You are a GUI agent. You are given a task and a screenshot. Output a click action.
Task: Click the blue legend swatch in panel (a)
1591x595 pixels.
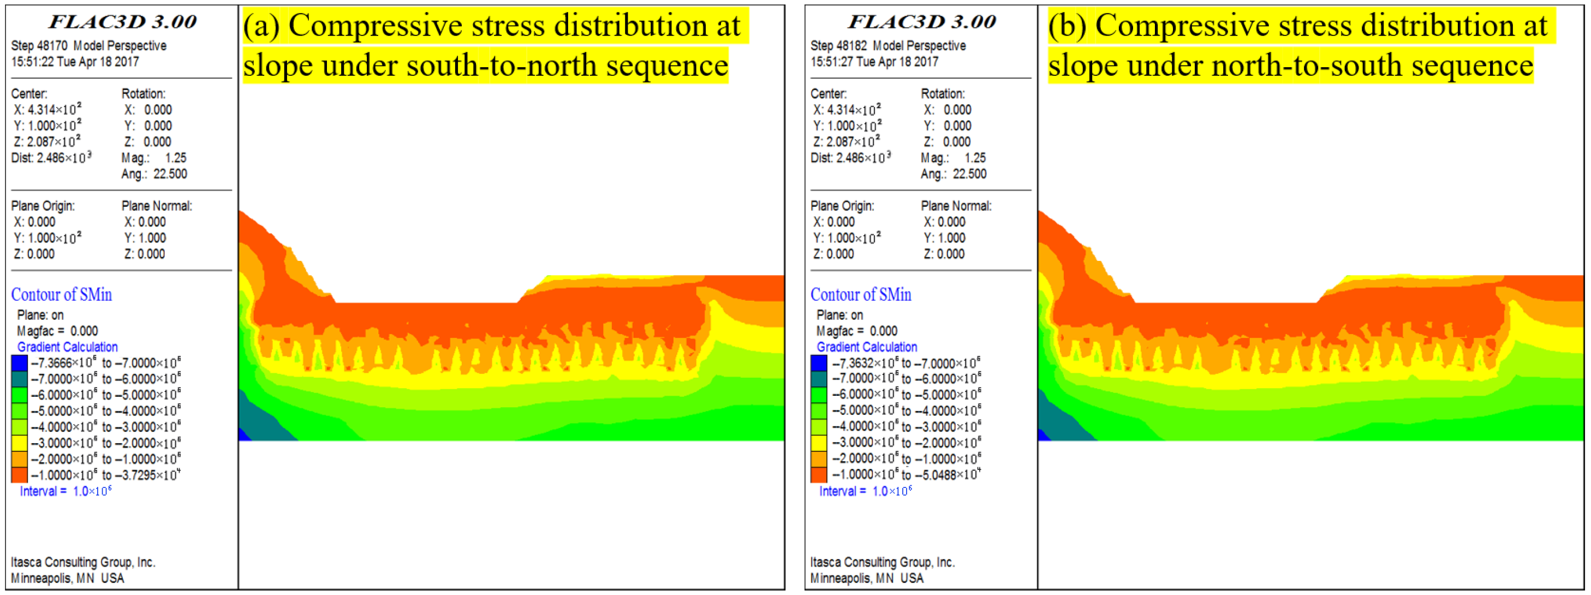19,362
